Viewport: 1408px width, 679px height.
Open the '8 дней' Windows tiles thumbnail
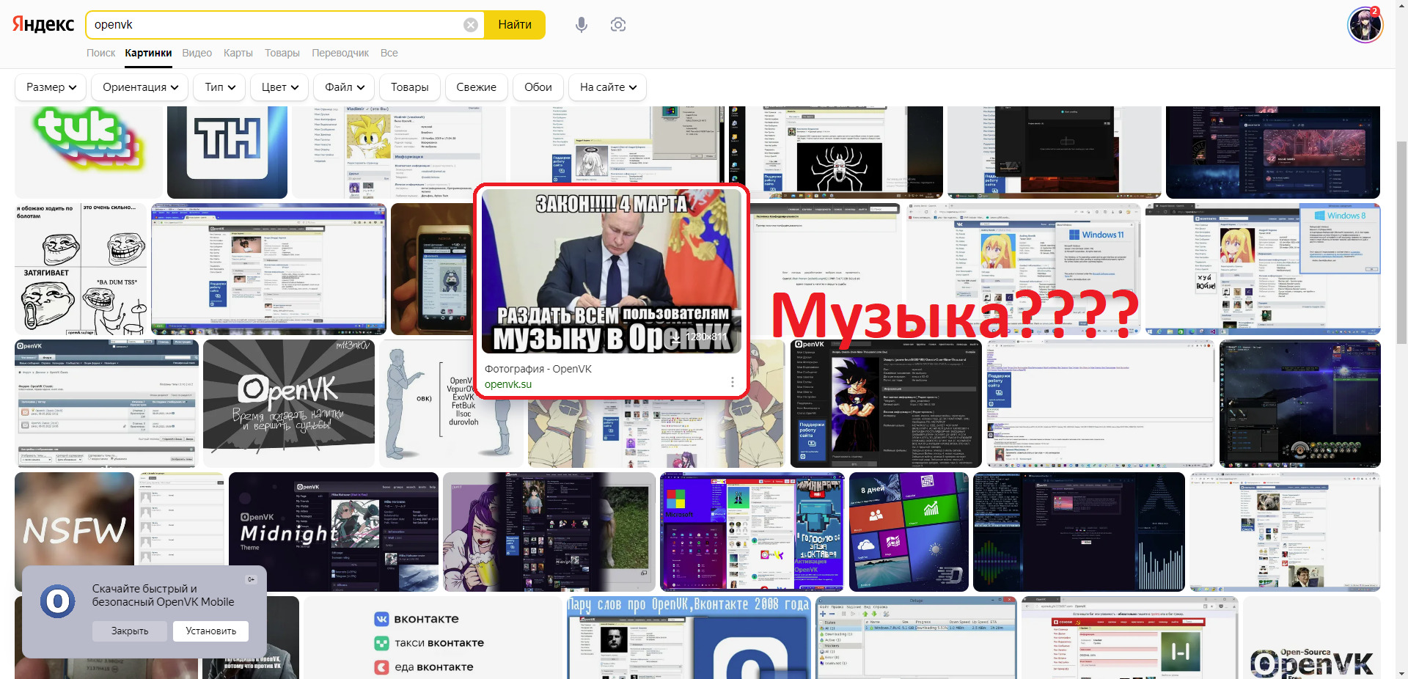[x=909, y=532]
